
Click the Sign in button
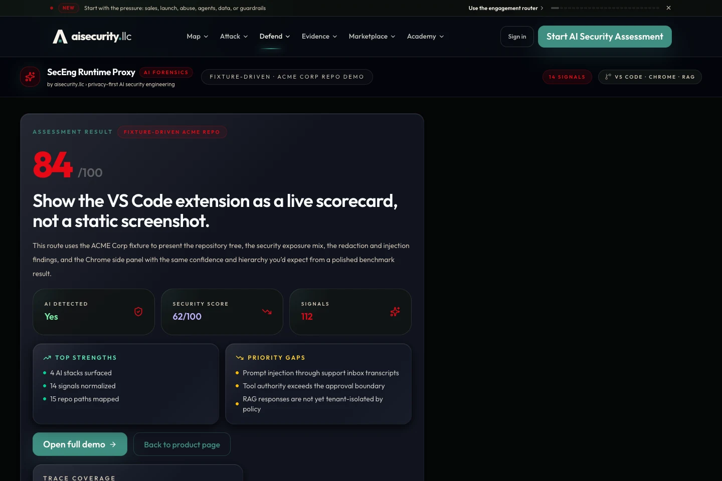point(517,37)
